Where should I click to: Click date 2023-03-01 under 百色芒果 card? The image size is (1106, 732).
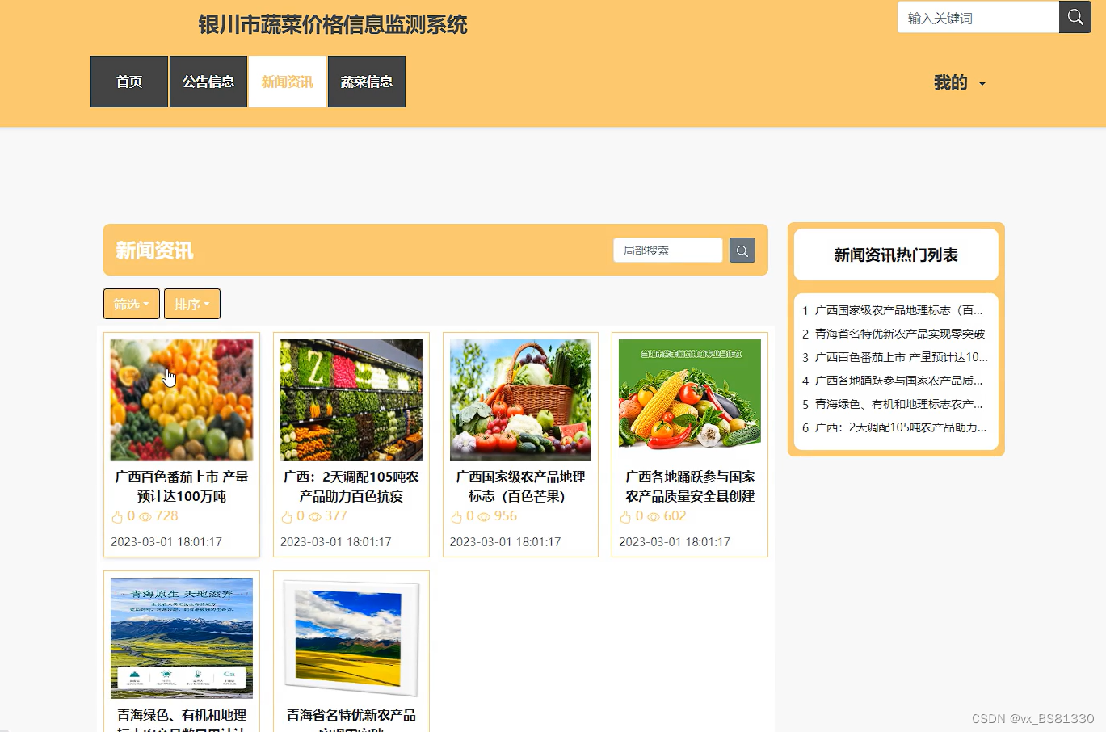tap(505, 541)
